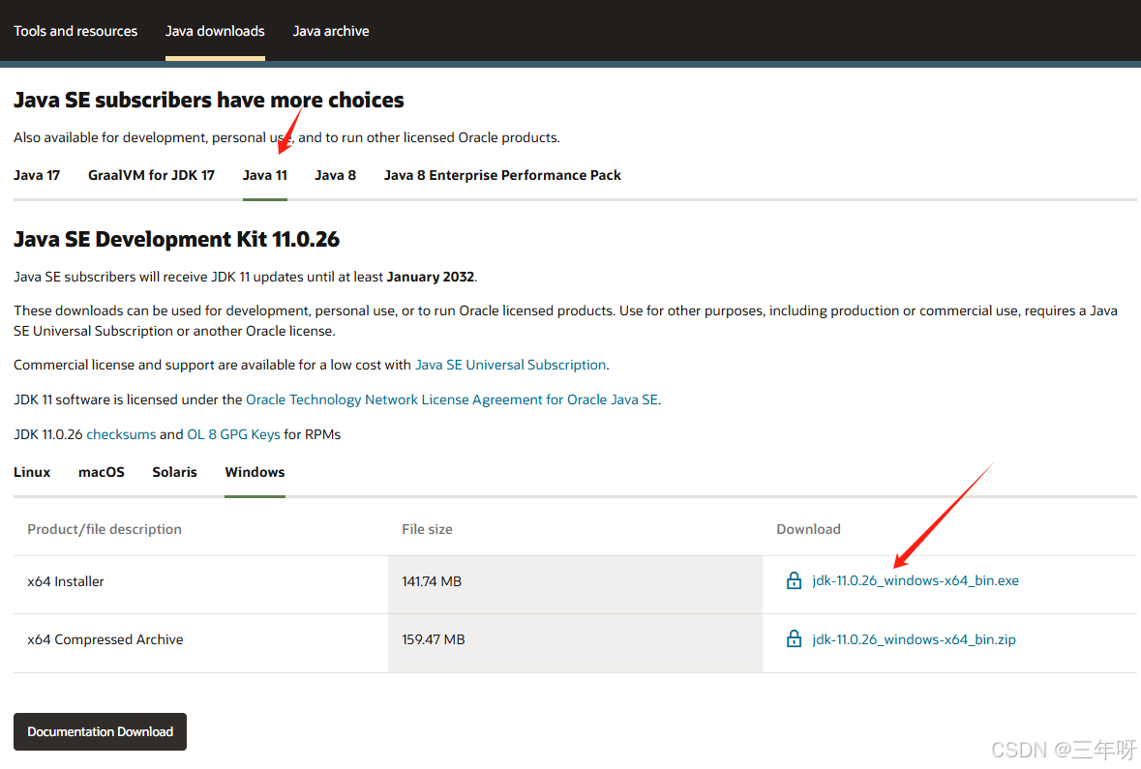Open Oracle Technology Network License Agreement link
Viewport: 1141px width, 769px height.
[452, 399]
